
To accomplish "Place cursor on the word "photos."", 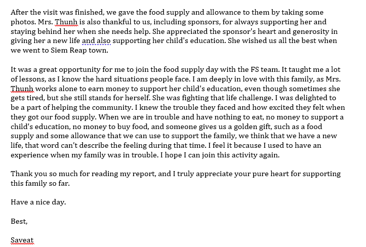I will [23, 22].
